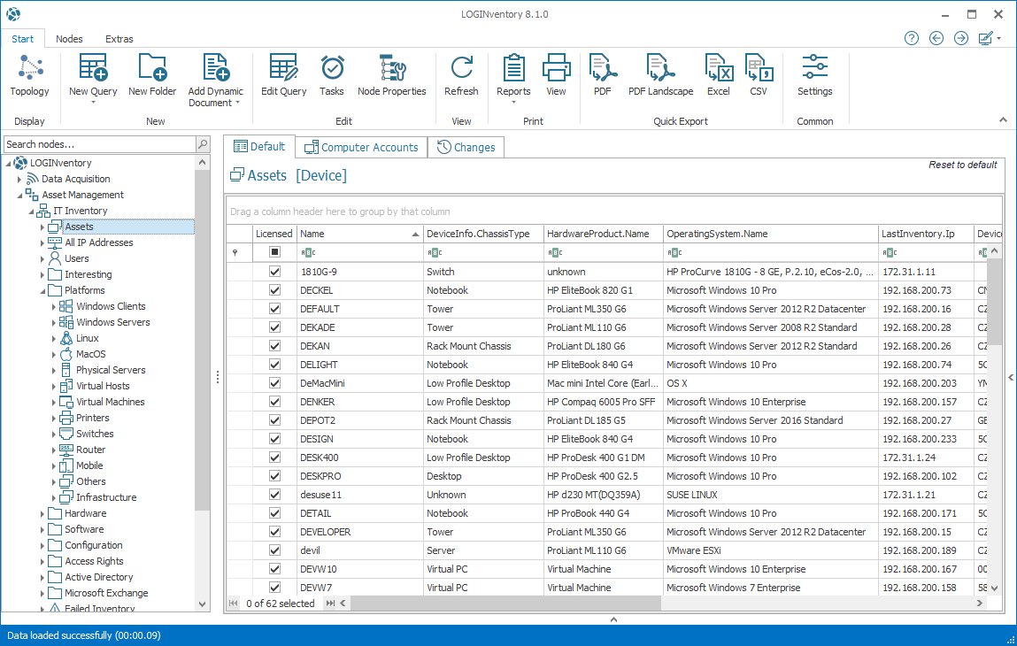
Task: Expand the Active Directory folder
Action: [x=42, y=577]
